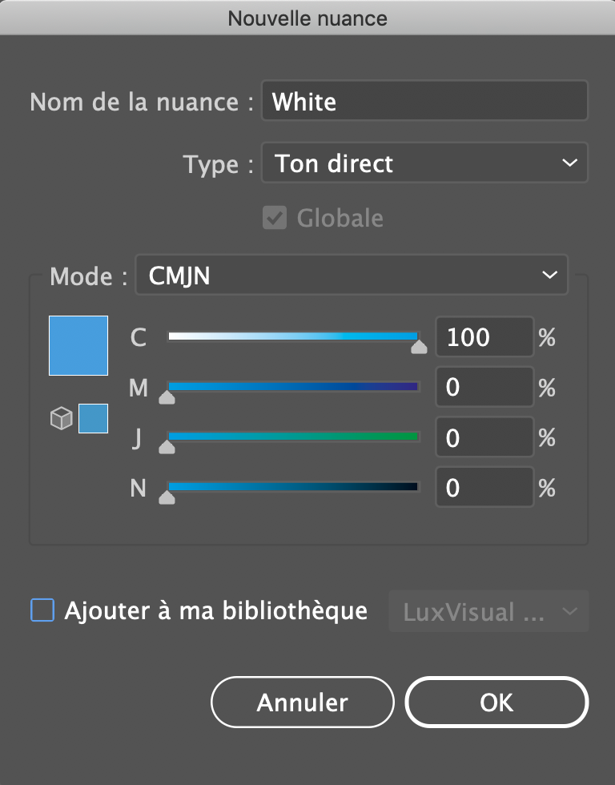Click the J percentage value field
This screenshot has height=785, width=615.
click(x=484, y=438)
